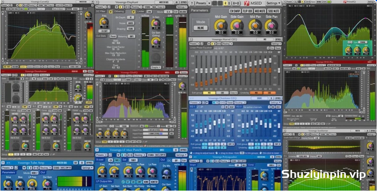Viewport: 377px width, 191px height.
Task: Adjust the Tube Amp Drive knob
Action: pyautogui.click(x=8, y=184)
